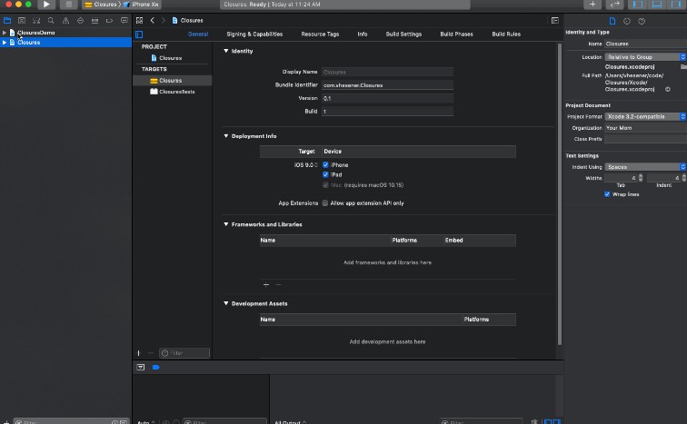Uncheck the iPhone device checkbox
This screenshot has width=687, height=424.
coord(325,164)
